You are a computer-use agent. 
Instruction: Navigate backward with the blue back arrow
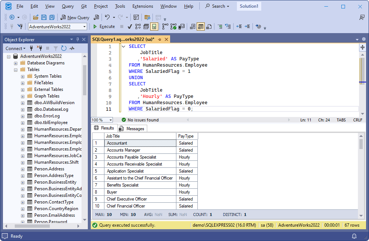click(x=12, y=17)
